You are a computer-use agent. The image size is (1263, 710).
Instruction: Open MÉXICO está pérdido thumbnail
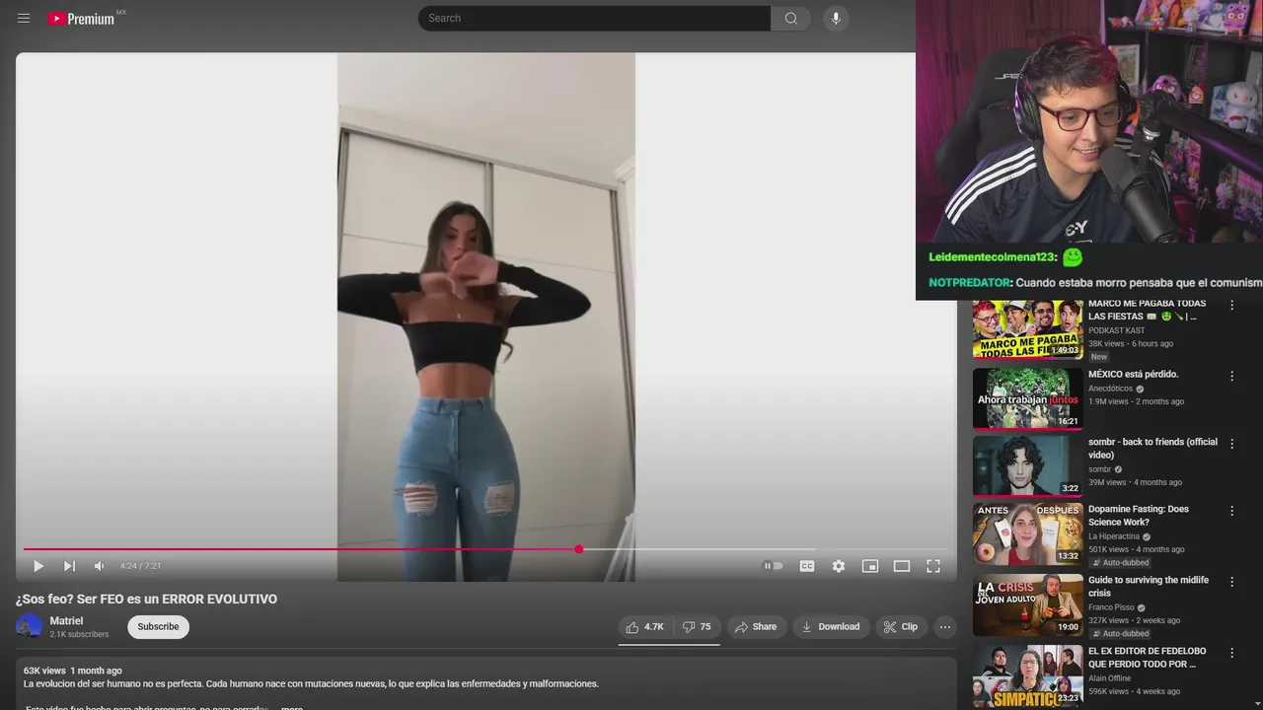coord(1027,398)
